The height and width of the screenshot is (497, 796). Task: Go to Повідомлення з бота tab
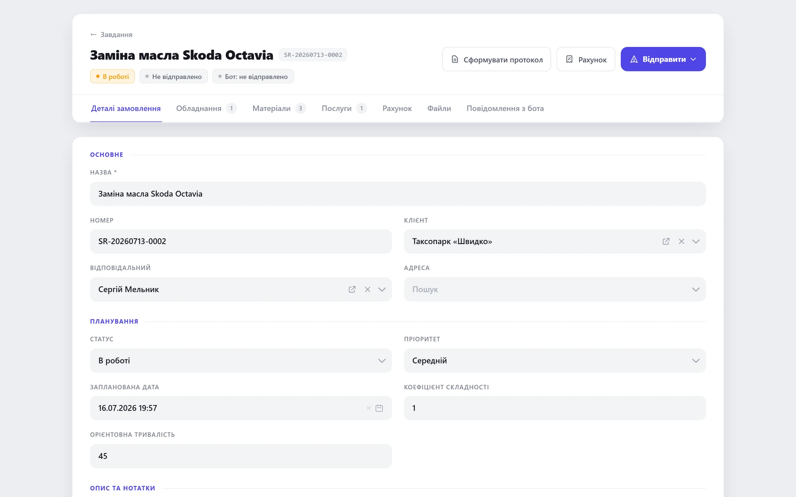point(505,109)
